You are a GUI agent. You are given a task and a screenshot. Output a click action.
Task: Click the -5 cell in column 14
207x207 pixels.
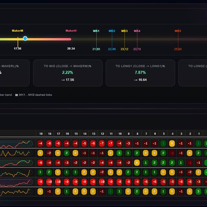pos(84,144)
